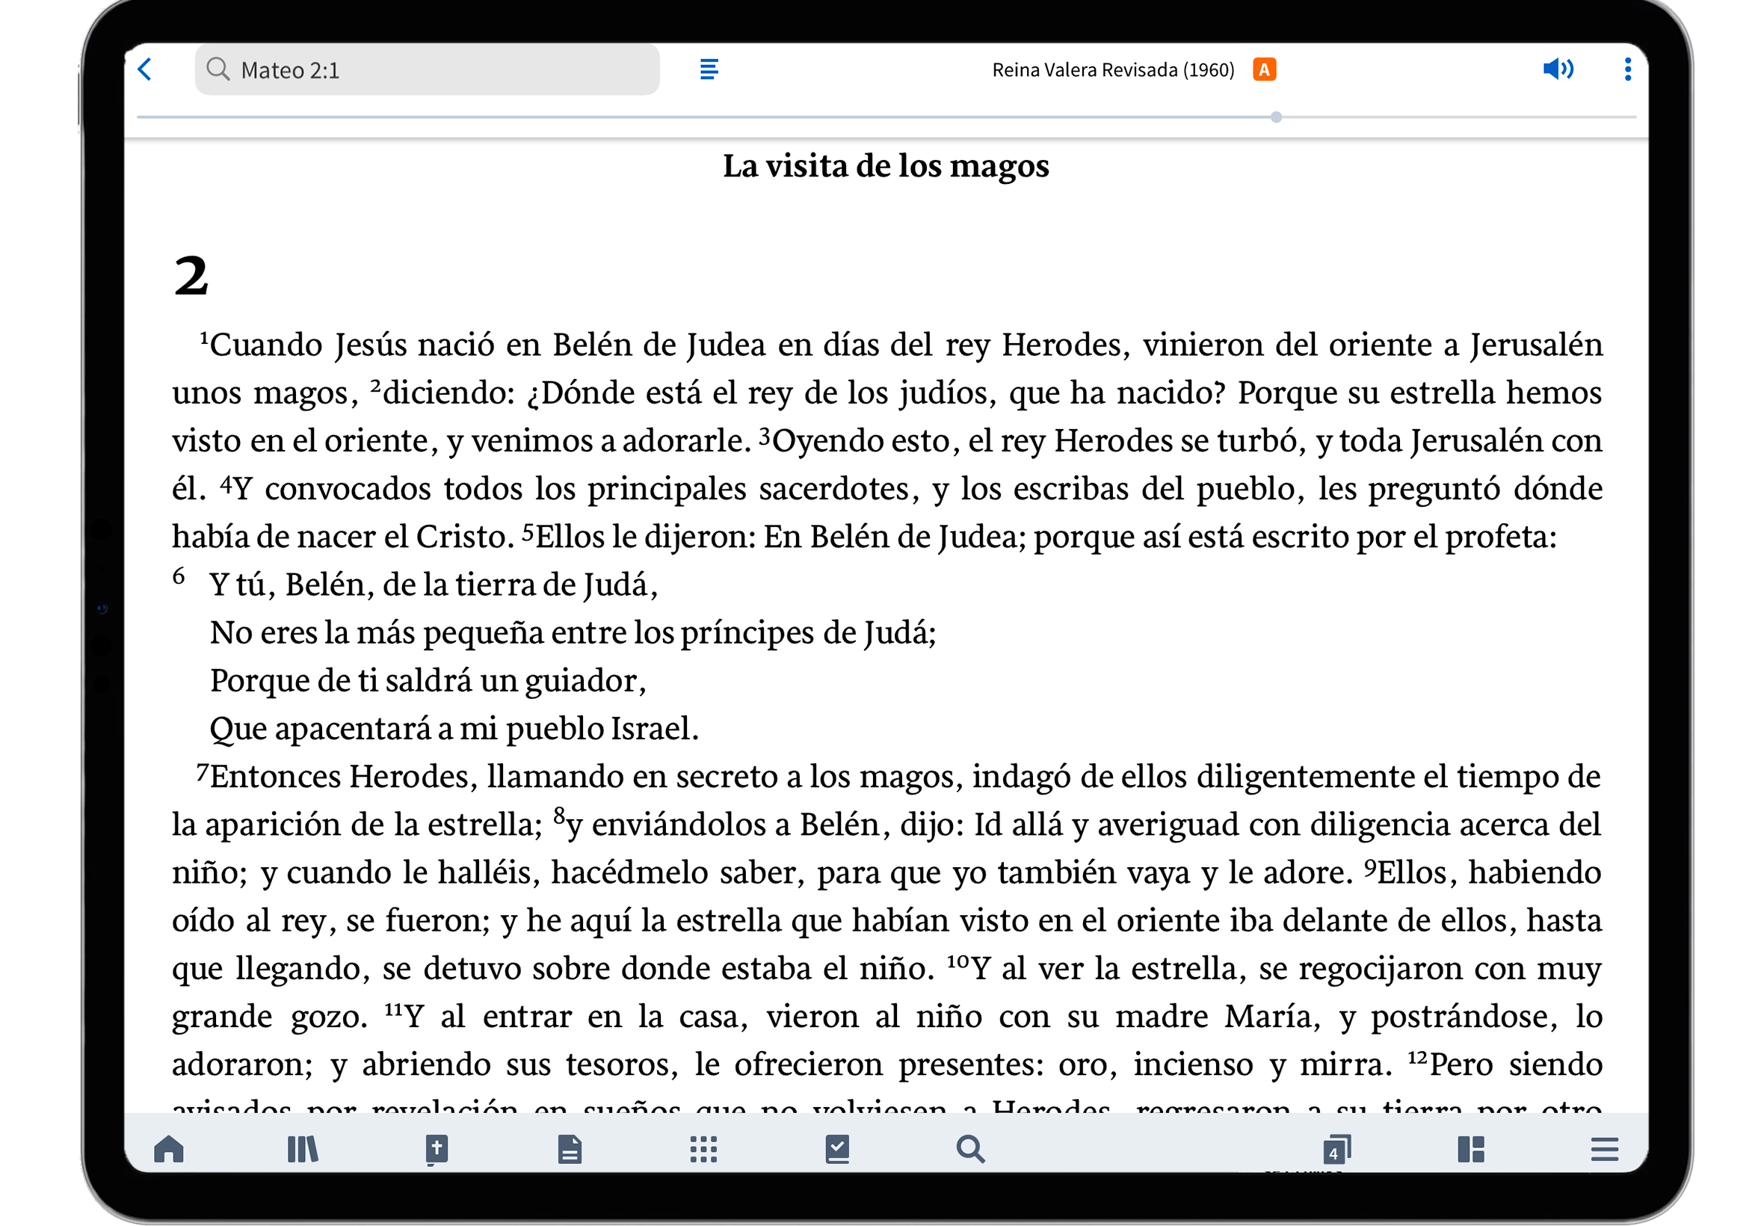Tap the speaker read-aloud icon
The height and width of the screenshot is (1226, 1764).
coord(1557,69)
